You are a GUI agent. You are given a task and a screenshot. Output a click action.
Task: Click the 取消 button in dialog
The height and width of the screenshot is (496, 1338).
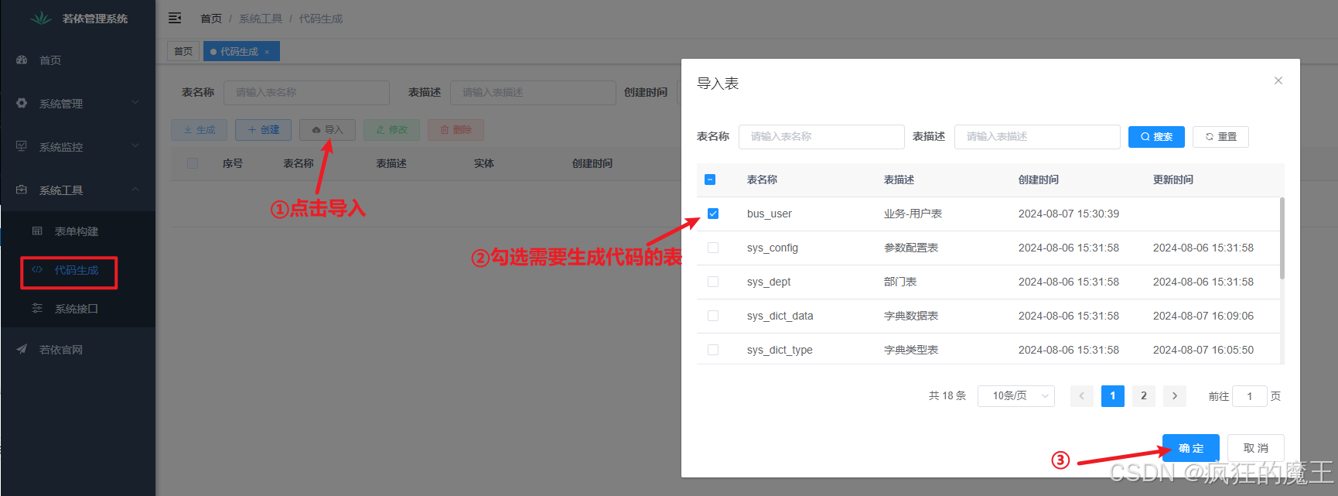pos(1256,448)
